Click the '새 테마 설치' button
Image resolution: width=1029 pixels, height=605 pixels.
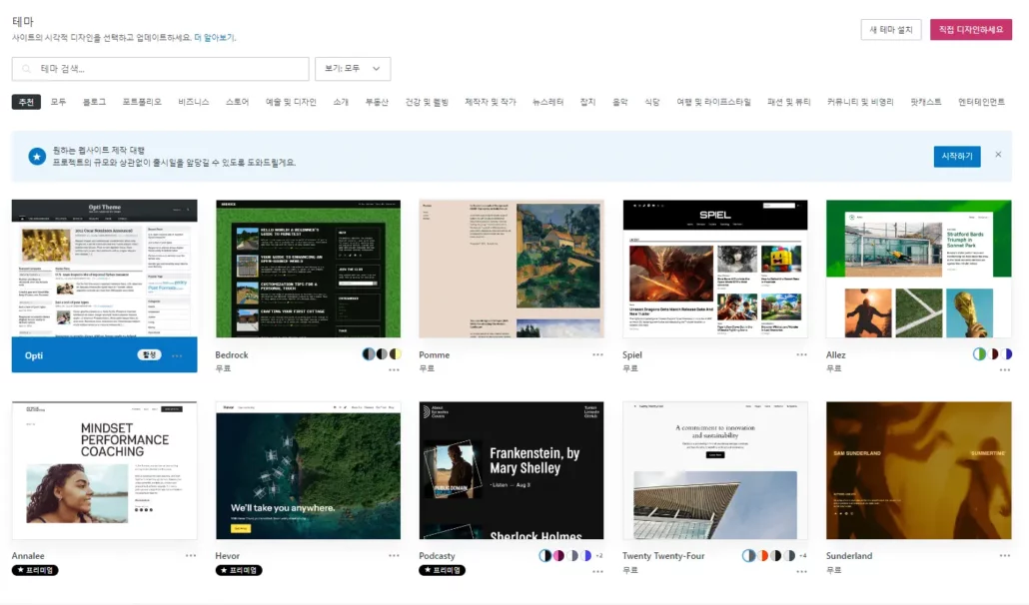[891, 30]
